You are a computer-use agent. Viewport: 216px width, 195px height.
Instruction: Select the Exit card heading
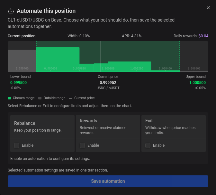pos(149,121)
